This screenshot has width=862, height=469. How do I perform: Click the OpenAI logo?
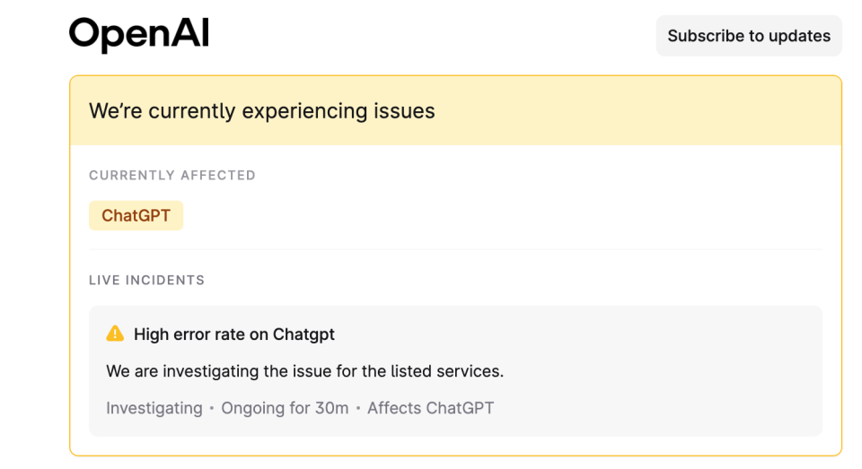coord(139,34)
